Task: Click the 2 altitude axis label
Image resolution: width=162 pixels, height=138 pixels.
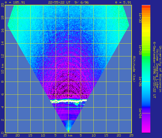Action: [x=3, y=120]
